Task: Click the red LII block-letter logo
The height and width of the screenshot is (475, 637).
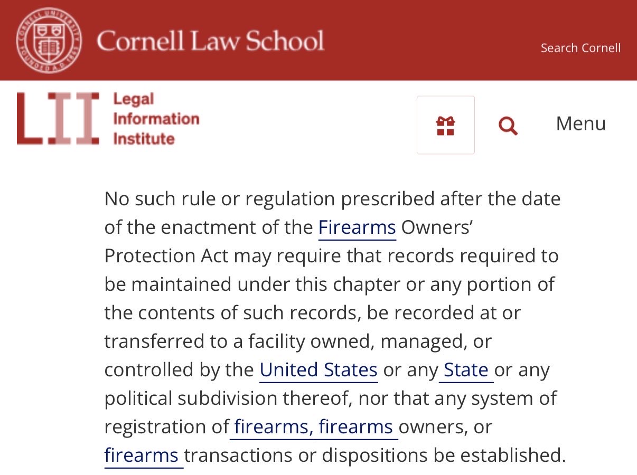Action: [x=58, y=118]
